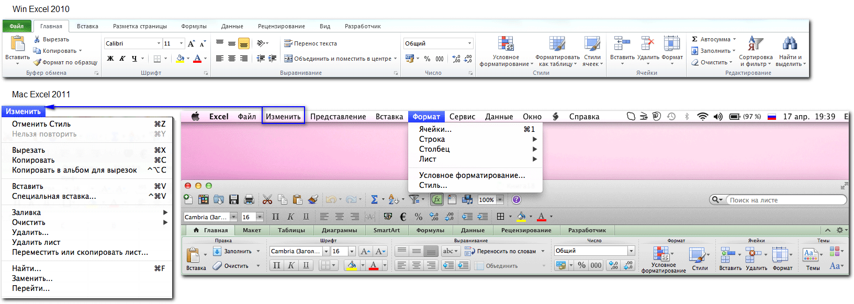Toggle bold Ж in Win Excel ribbon
Image resolution: width=854 pixels, height=304 pixels.
pyautogui.click(x=110, y=59)
